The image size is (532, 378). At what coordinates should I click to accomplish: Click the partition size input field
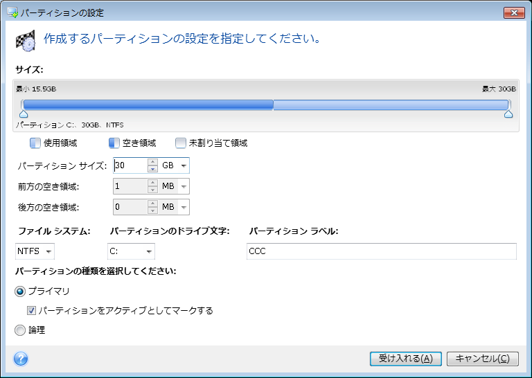[130, 166]
